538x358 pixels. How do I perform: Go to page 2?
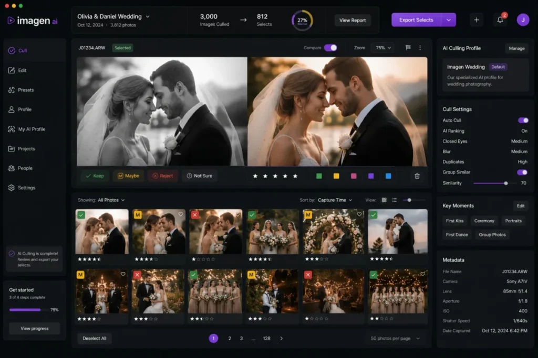(x=230, y=338)
